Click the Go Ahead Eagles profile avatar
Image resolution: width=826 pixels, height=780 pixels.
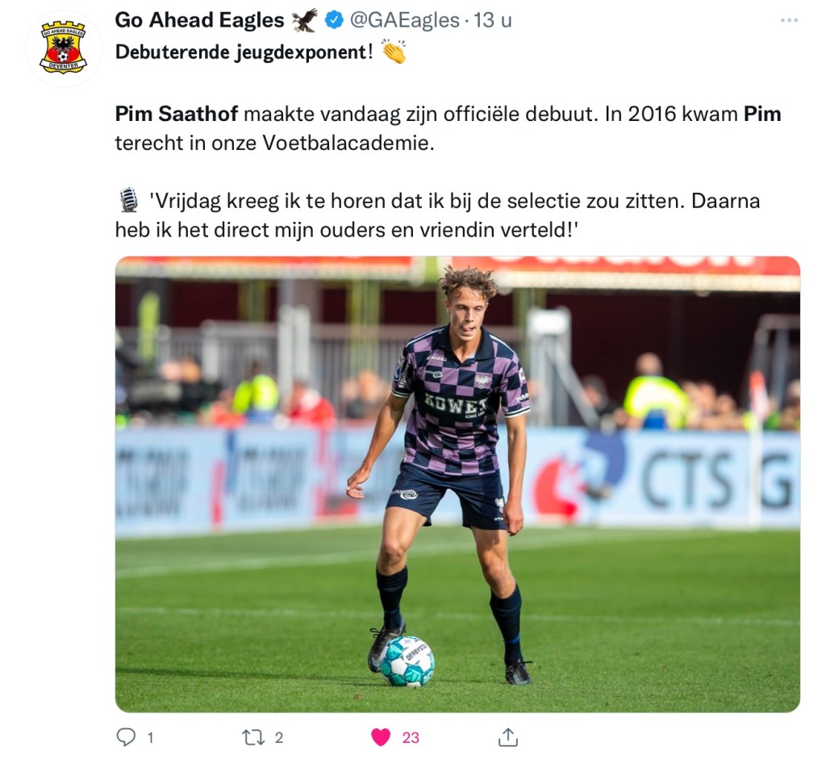[64, 48]
